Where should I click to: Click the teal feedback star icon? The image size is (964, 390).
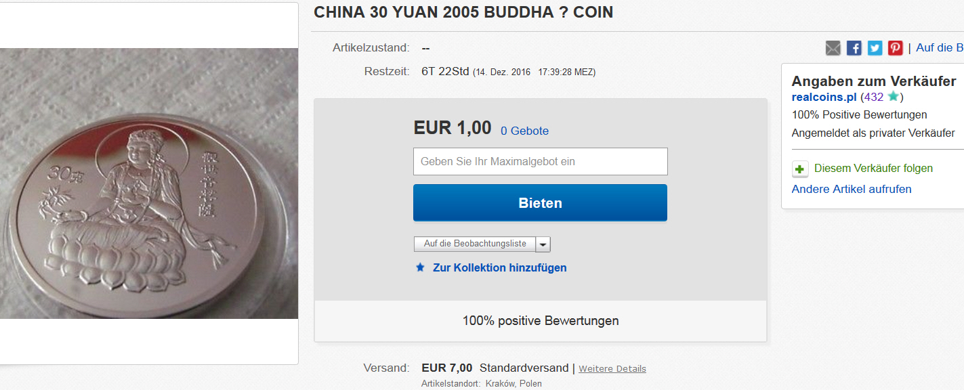pyautogui.click(x=893, y=97)
